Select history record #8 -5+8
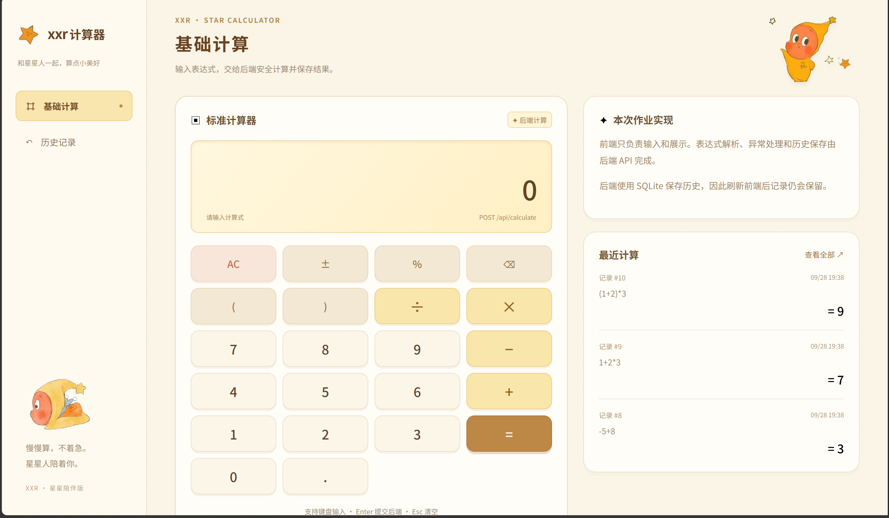The image size is (889, 518). click(x=721, y=433)
